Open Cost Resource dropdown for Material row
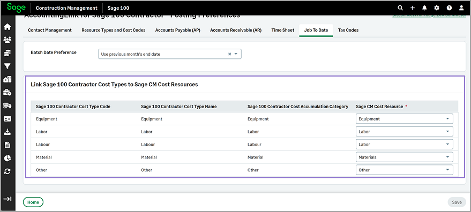 point(405,157)
